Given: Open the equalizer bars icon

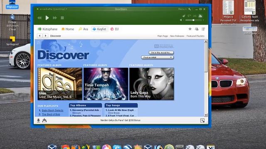Looking at the screenshot, I should [x=200, y=16].
